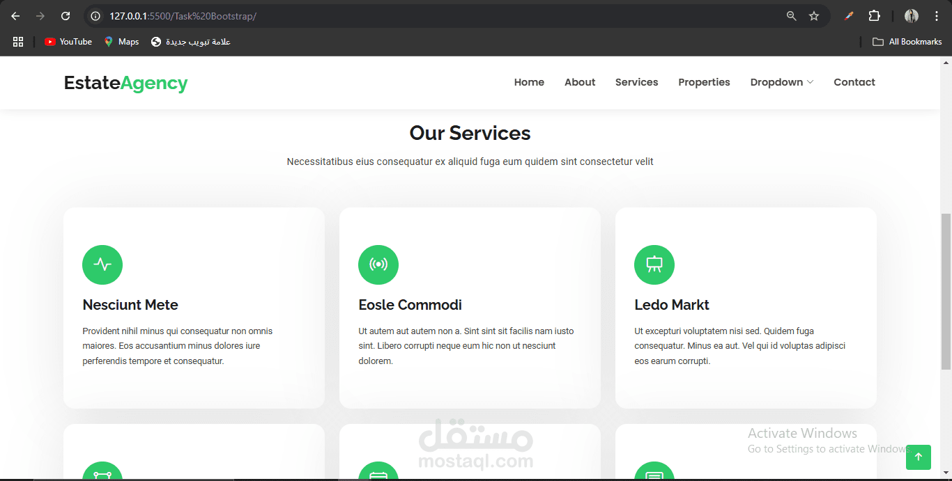Go to the Home nav item

click(529, 82)
